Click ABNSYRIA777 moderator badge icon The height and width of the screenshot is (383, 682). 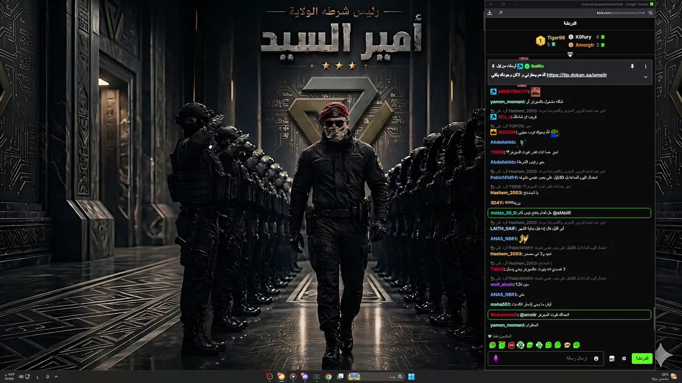[493, 92]
